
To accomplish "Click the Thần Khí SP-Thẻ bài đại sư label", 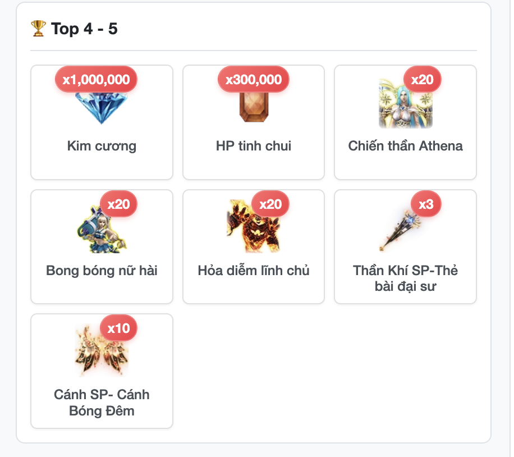I will pos(406,278).
